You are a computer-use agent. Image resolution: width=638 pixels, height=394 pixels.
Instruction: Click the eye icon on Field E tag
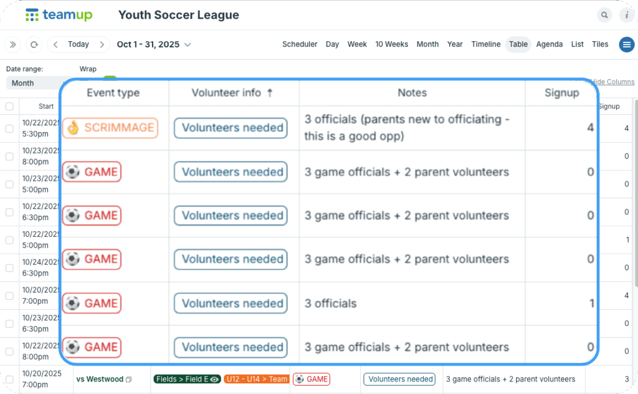pyautogui.click(x=214, y=379)
